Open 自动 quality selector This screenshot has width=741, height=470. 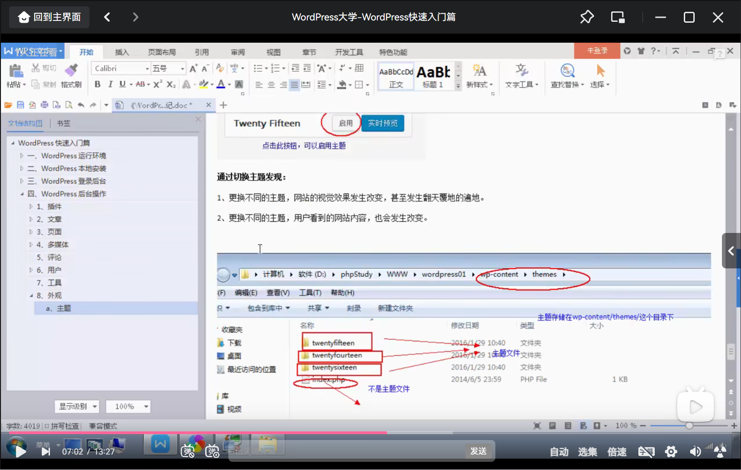point(559,451)
